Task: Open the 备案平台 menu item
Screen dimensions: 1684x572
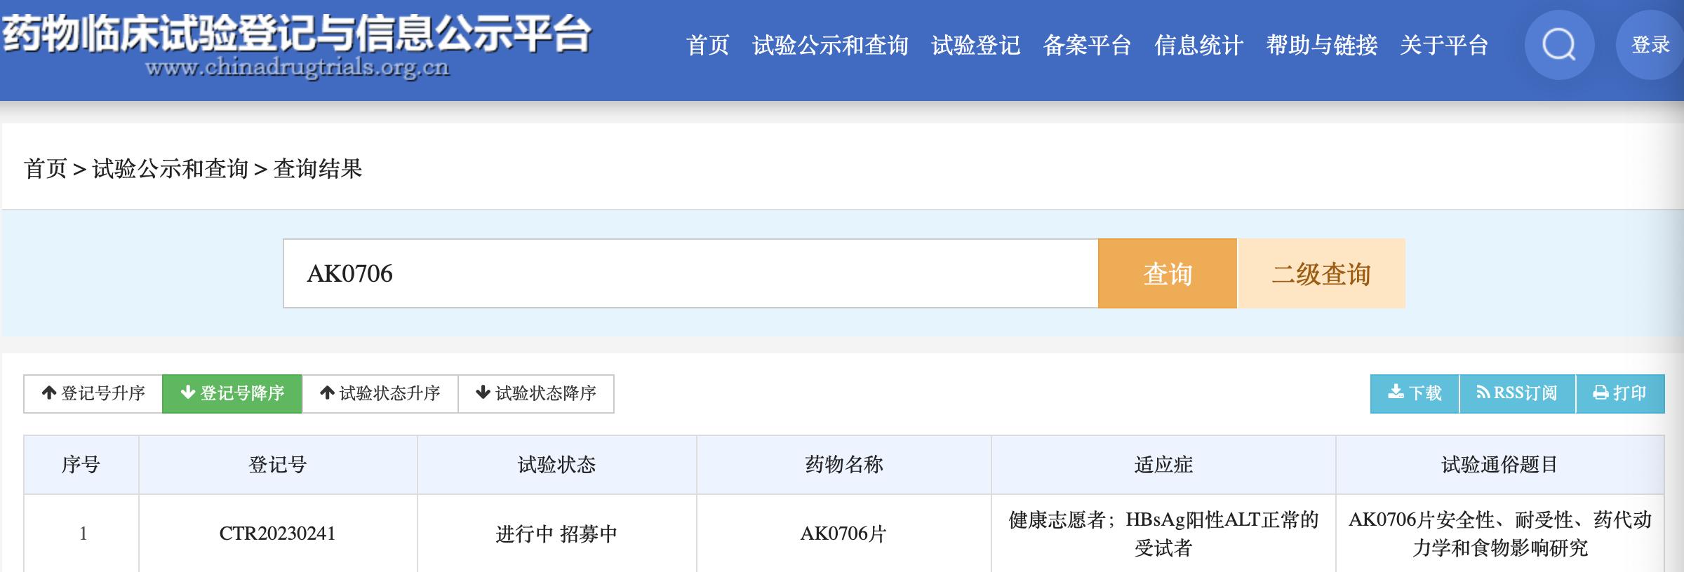Action: click(x=1087, y=46)
